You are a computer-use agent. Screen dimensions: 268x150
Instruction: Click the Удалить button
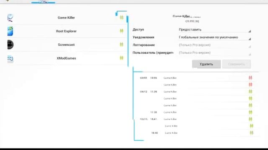click(x=206, y=64)
